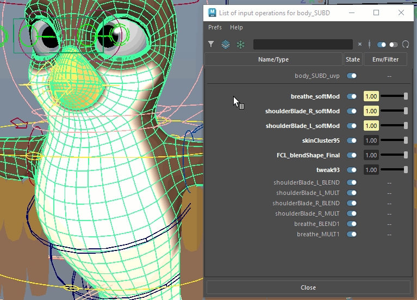This screenshot has height=300, width=417.
Task: Toggle shoulderBlade_R_BLEND state
Action: point(352,203)
